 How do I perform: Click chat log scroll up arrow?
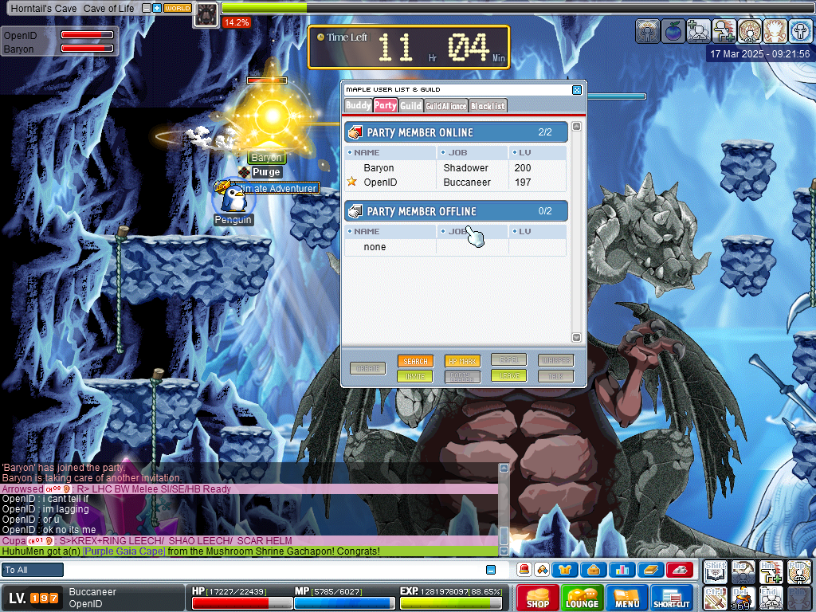click(504, 468)
